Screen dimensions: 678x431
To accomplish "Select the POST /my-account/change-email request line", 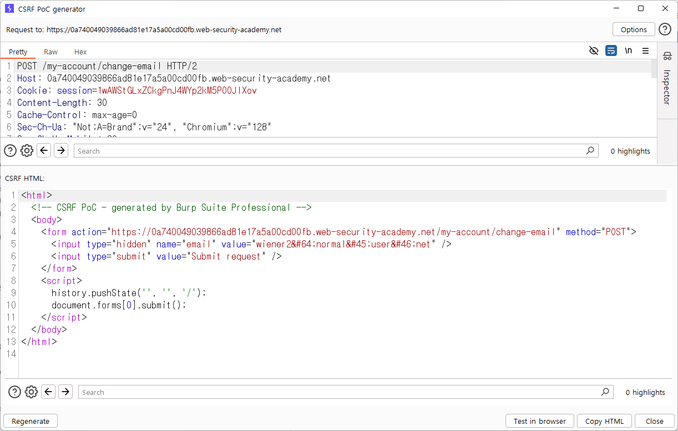I will pos(107,66).
